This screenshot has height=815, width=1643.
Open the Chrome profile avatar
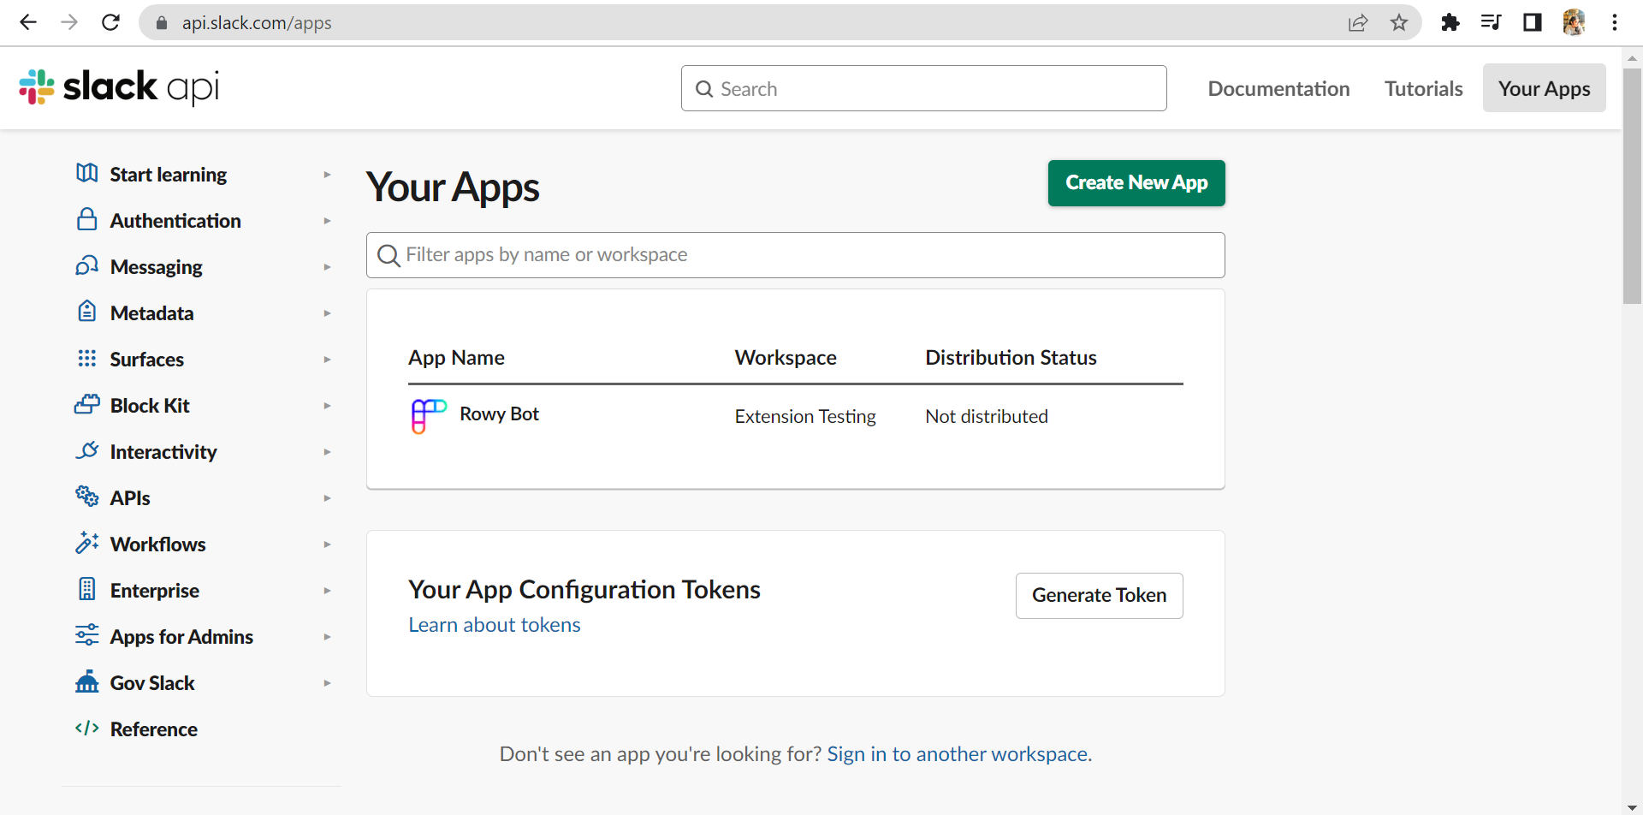(x=1574, y=22)
